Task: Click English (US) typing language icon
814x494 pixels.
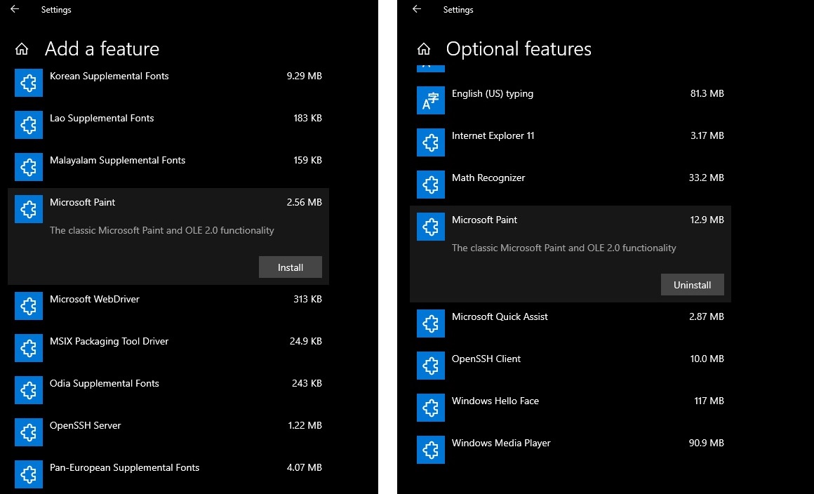Action: pyautogui.click(x=431, y=100)
